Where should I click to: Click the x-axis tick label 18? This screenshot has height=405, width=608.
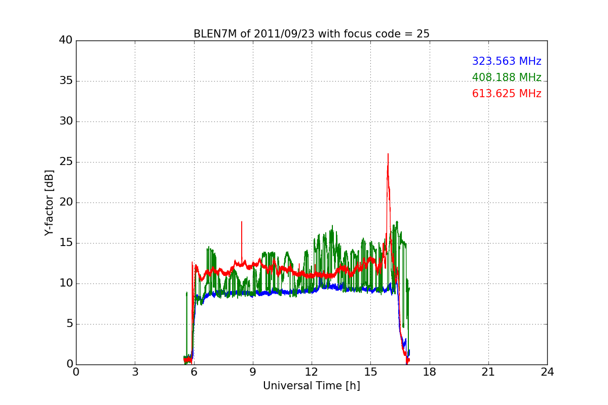[x=430, y=372]
